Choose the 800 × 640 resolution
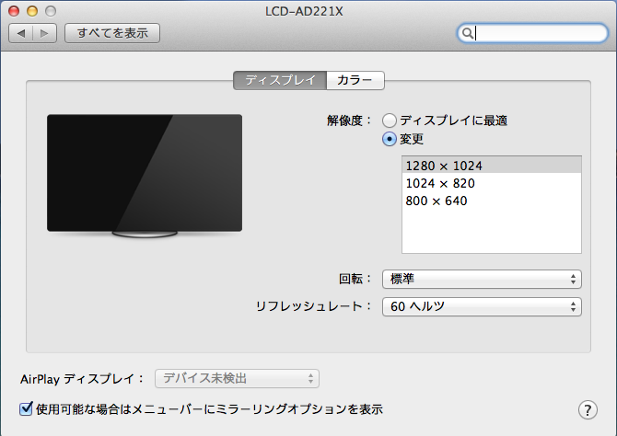 [492, 201]
